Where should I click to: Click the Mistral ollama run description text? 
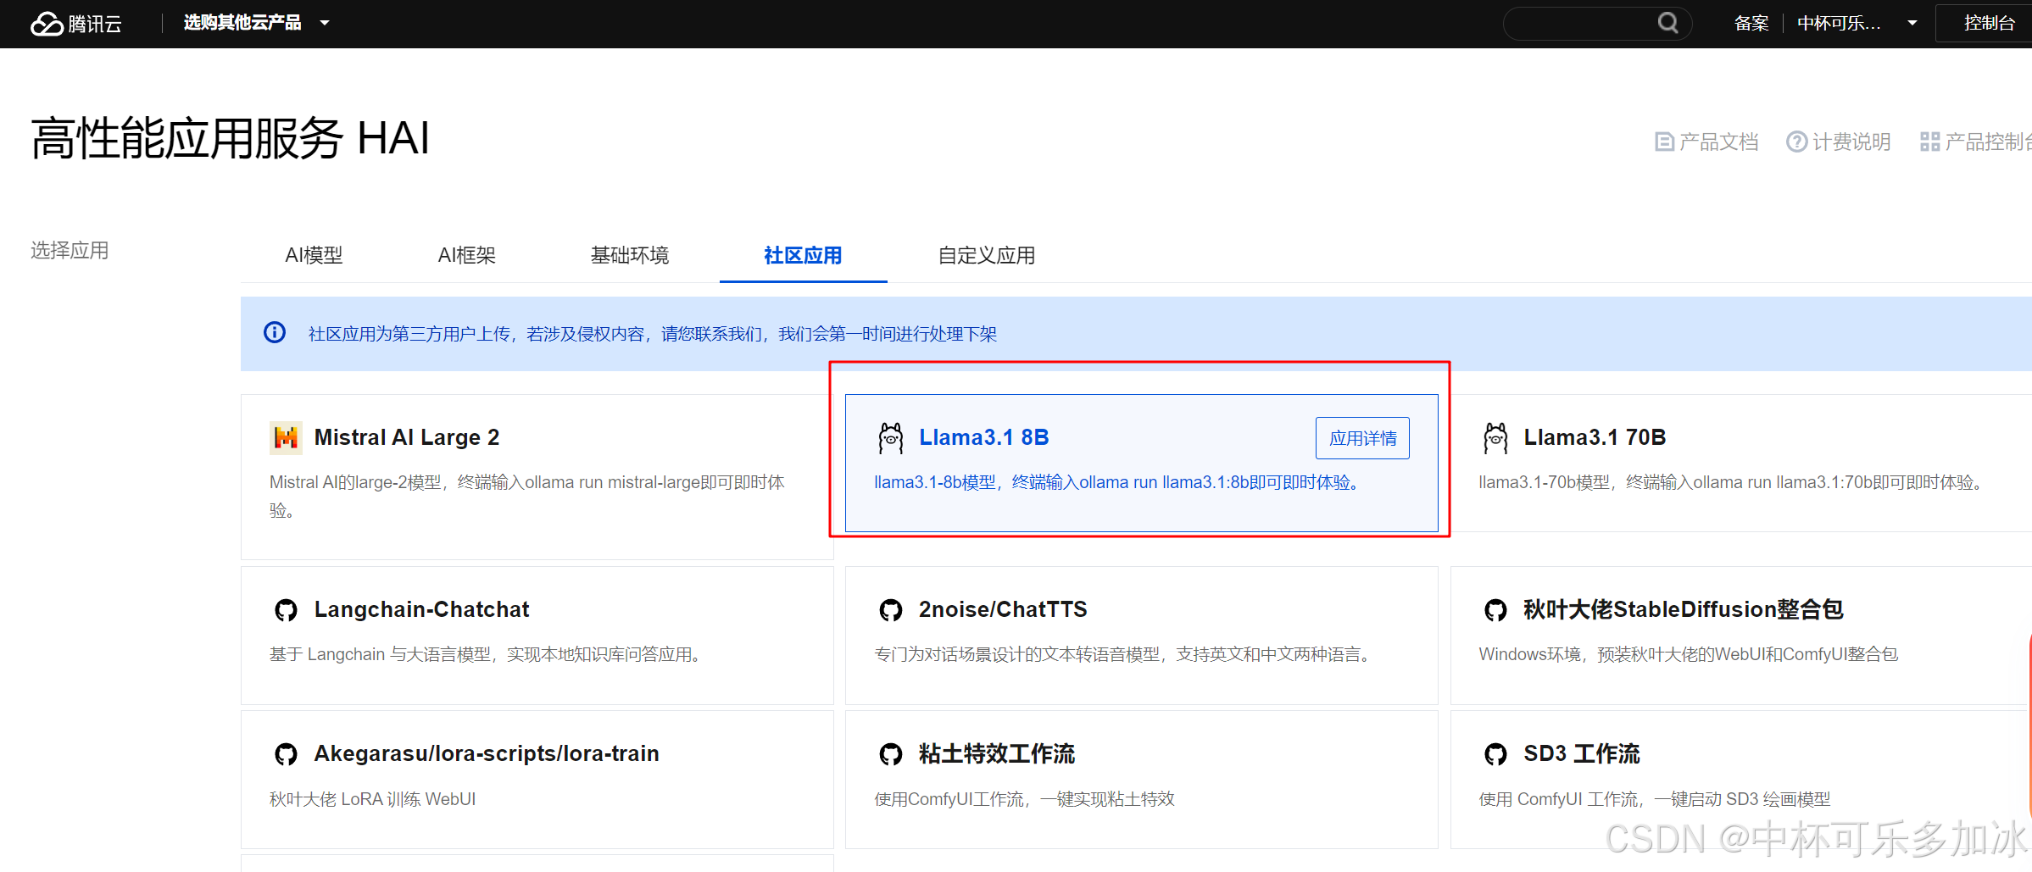[527, 496]
